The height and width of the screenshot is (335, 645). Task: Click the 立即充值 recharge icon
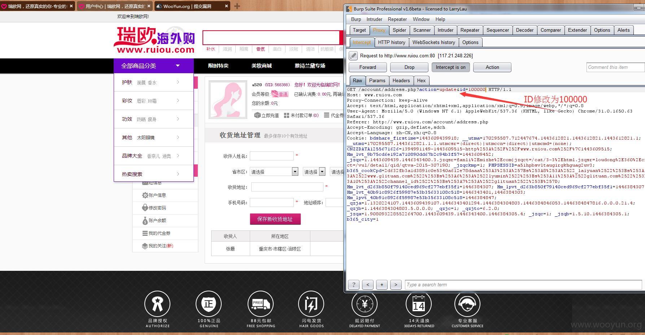(257, 115)
